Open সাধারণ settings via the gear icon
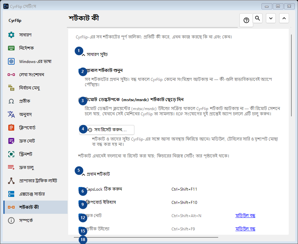The height and width of the screenshot is (244, 298). (x=11, y=35)
